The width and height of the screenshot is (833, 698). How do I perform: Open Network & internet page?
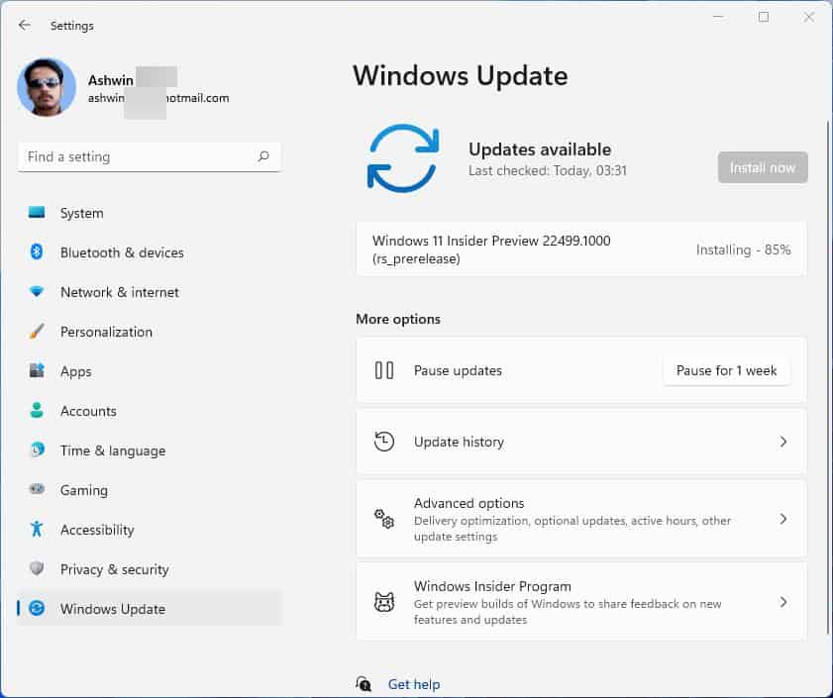click(150, 292)
